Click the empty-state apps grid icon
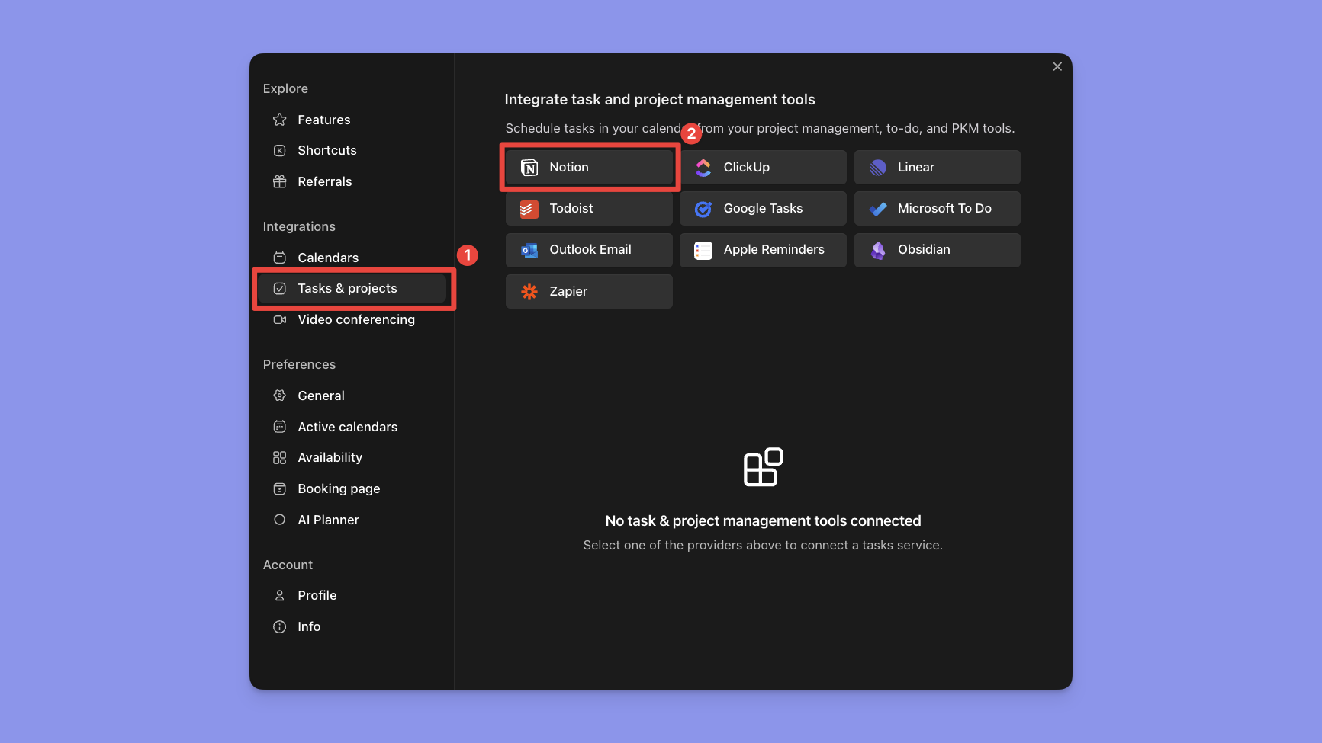 pyautogui.click(x=763, y=467)
